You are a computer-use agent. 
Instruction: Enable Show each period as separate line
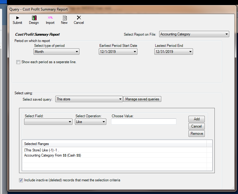coord(18,62)
